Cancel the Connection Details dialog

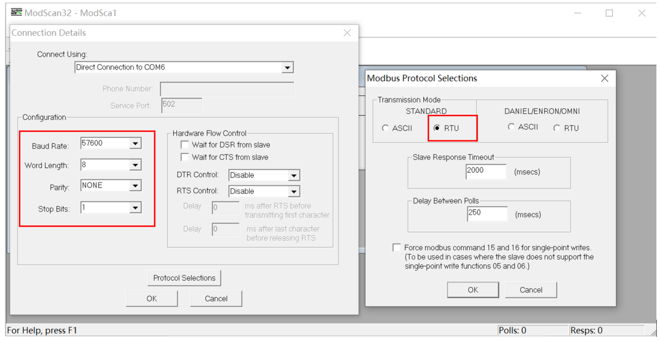tap(216, 298)
